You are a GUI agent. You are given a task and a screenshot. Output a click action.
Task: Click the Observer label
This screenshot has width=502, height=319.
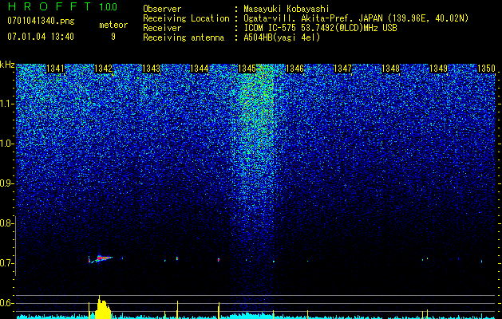(x=162, y=9)
